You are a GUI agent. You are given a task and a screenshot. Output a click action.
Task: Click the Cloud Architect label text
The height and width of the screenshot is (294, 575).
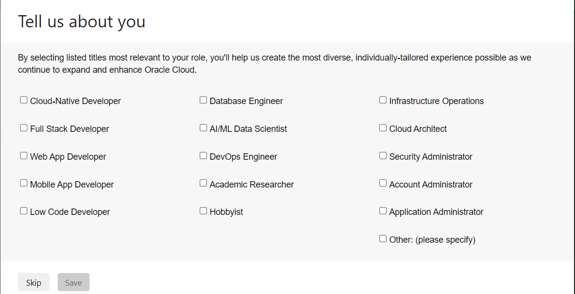click(418, 129)
